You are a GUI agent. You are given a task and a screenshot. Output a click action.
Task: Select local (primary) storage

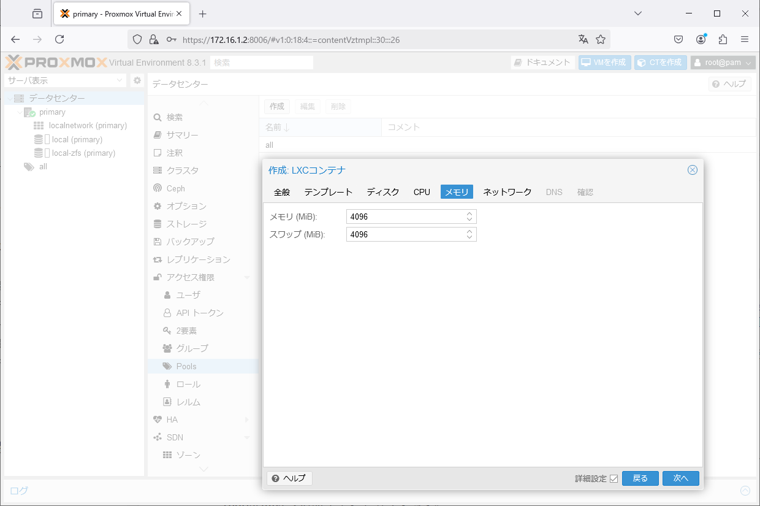pyautogui.click(x=77, y=140)
